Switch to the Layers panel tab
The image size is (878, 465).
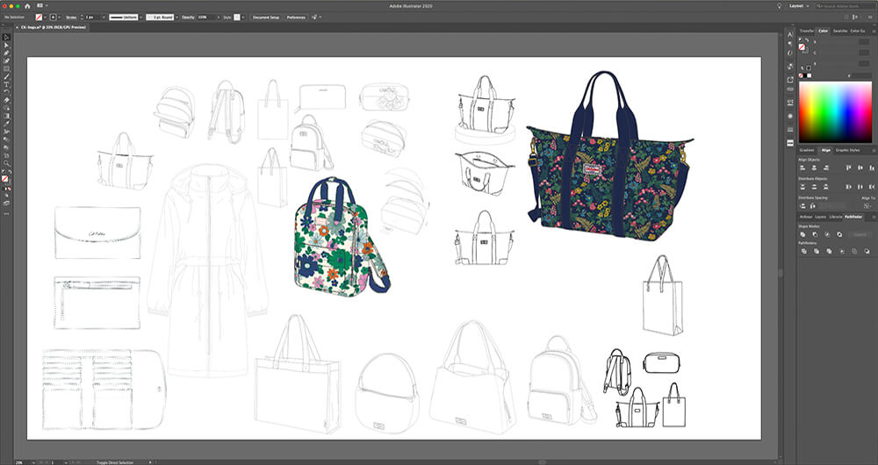pos(820,216)
